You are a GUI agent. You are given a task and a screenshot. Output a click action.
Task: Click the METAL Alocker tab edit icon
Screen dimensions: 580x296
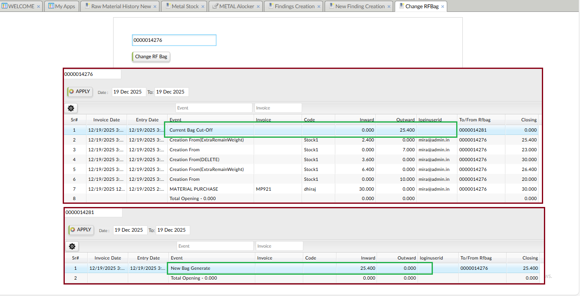(x=215, y=6)
